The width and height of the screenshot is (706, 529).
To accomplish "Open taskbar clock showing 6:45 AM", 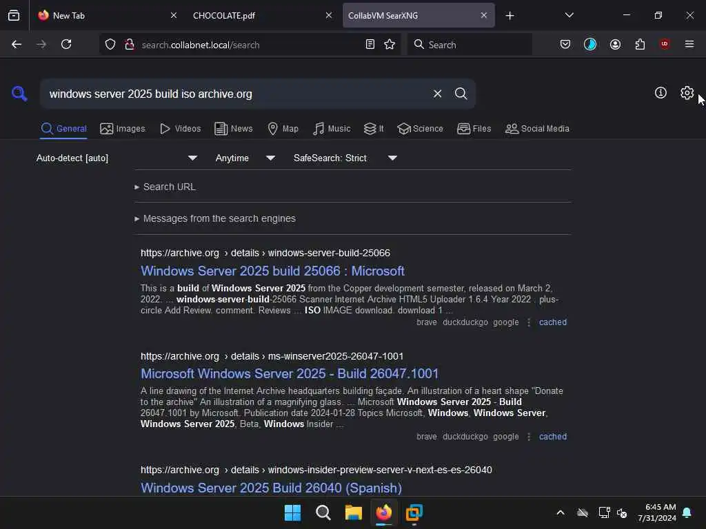I will click(x=657, y=512).
